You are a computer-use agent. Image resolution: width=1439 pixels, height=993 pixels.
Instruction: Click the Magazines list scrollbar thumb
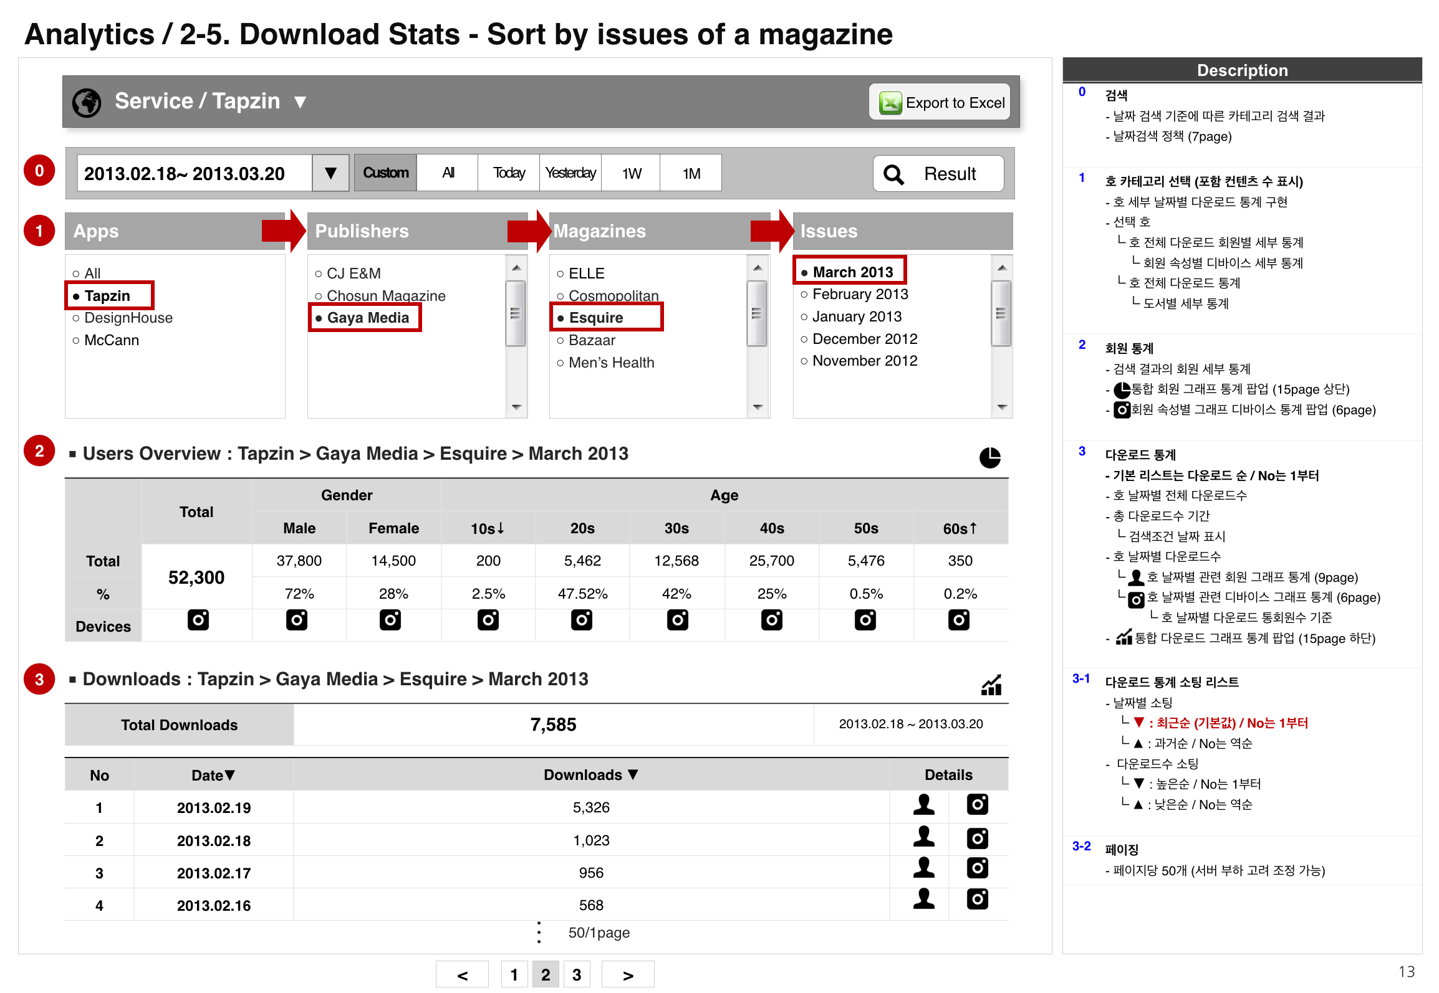[x=756, y=313]
